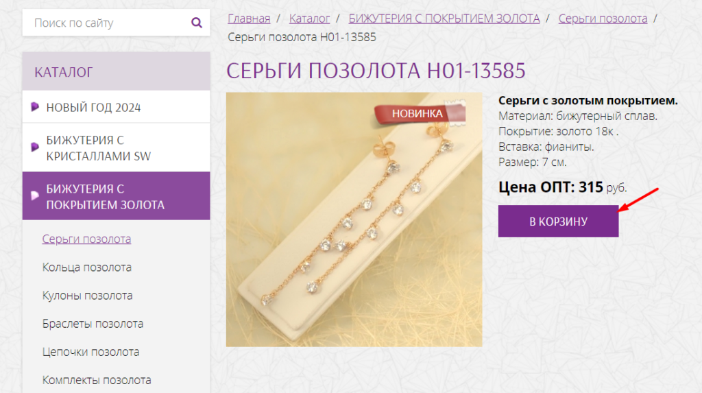
Task: Click arrow icon beside БИЖУТЕРИЯ С КРИСТАЛЛАМИ SW
Action: (x=35, y=147)
